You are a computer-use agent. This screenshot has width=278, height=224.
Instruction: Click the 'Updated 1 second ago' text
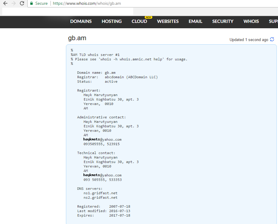pos(249,40)
